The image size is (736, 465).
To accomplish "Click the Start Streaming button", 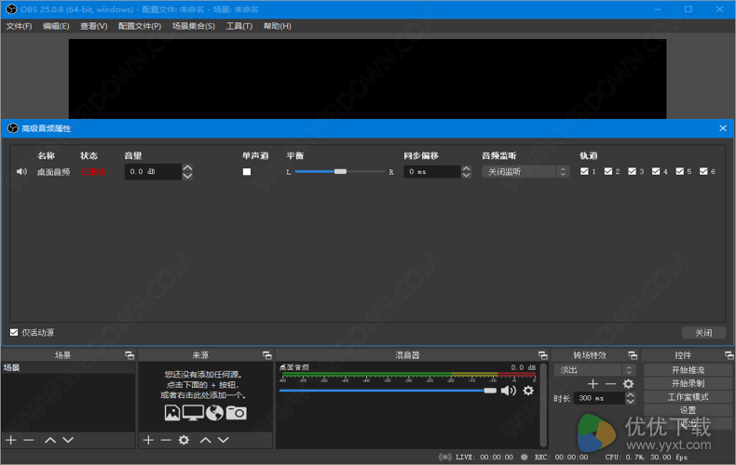I will [x=688, y=370].
